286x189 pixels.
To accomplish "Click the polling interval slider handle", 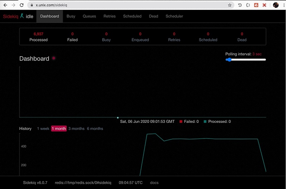I will 229,60.
